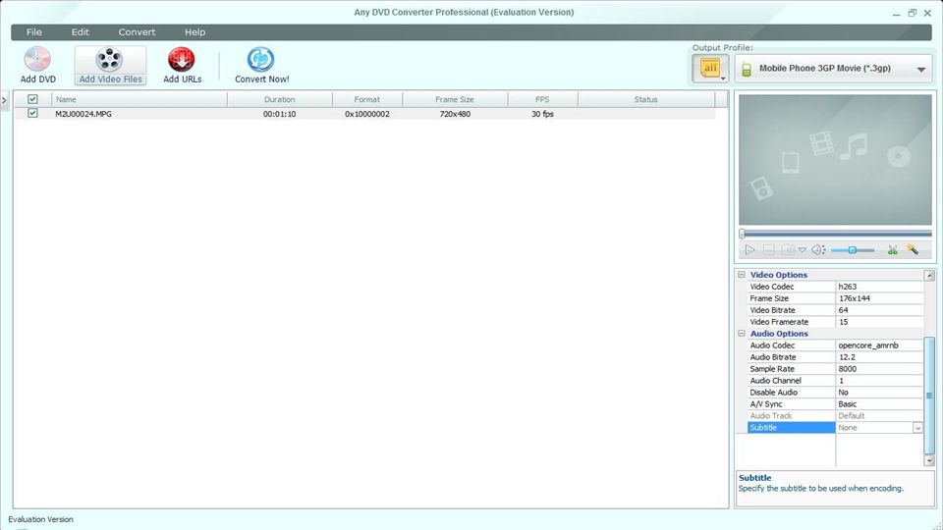This screenshot has height=530, width=943.
Task: Edit the Audio Bitrate 12.2 value
Action: [879, 357]
